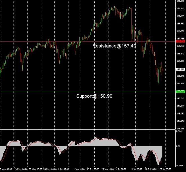Click the green 150.891 price tag
Screen dimensions: 186x172
point(180,92)
